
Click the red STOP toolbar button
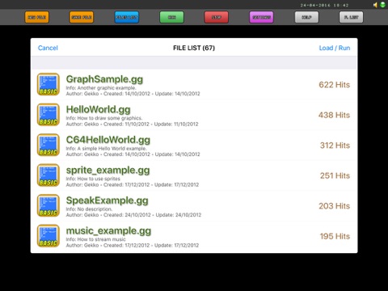pos(217,17)
